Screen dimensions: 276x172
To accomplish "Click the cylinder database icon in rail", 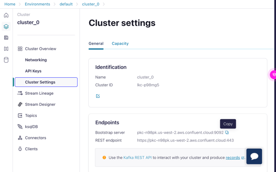I will (6, 60).
